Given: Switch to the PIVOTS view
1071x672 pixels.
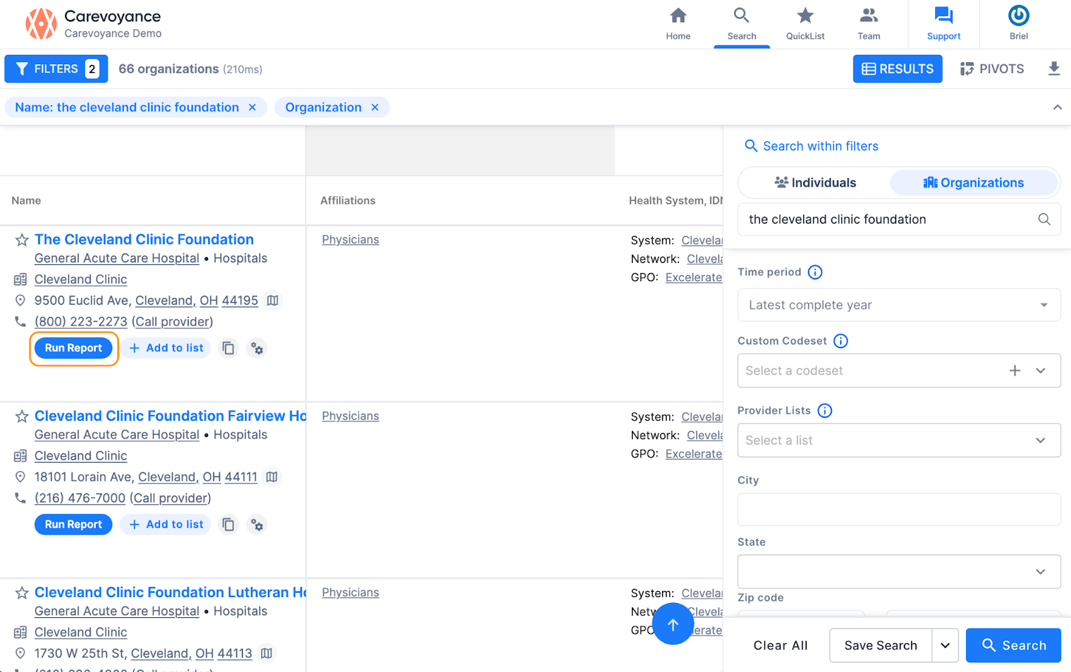Looking at the screenshot, I should tap(992, 69).
